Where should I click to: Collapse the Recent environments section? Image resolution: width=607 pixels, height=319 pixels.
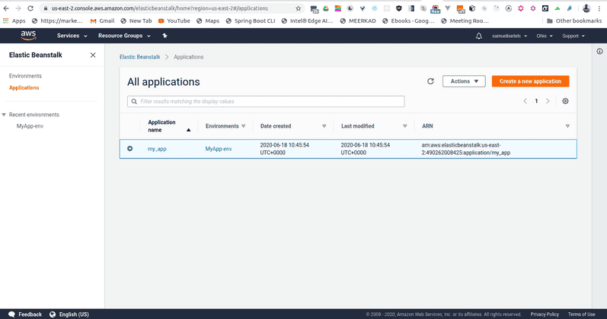[4, 115]
